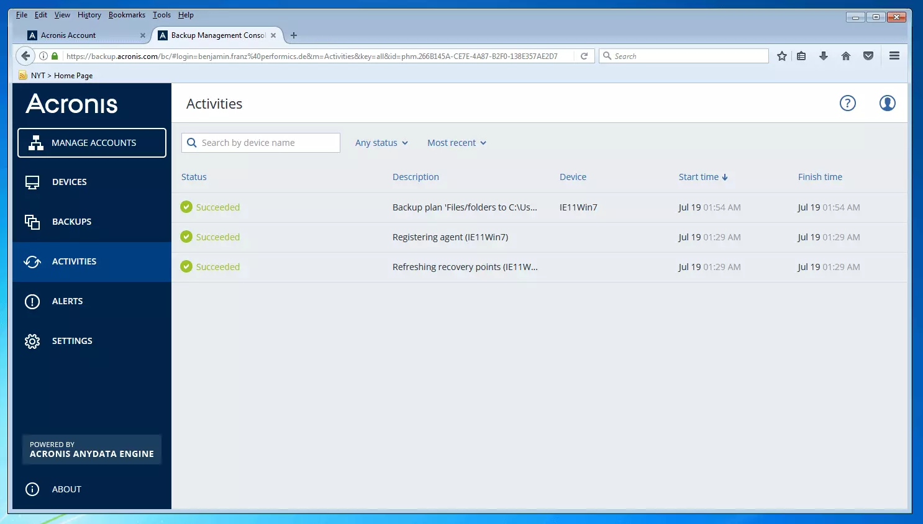Open a new tab with the plus button
923x524 pixels.
click(294, 35)
